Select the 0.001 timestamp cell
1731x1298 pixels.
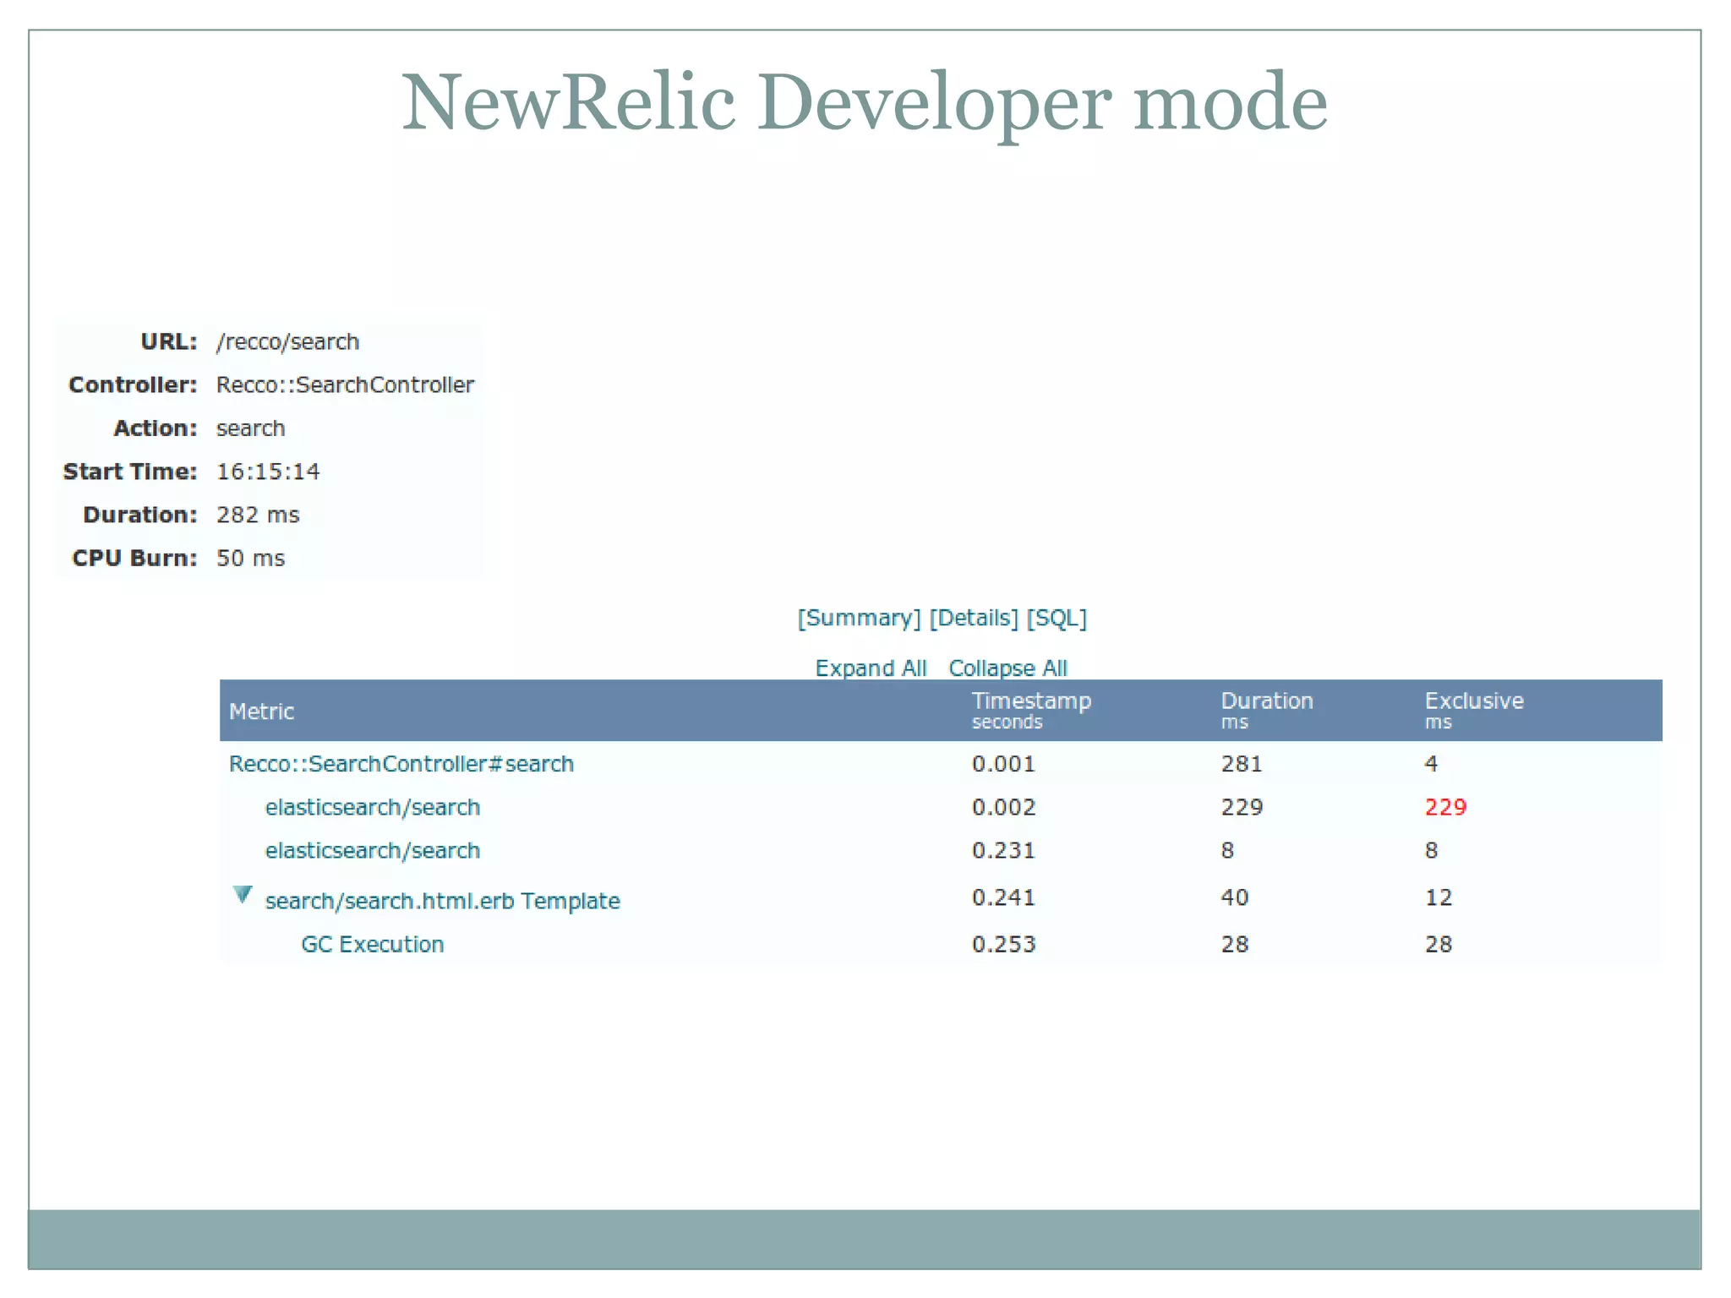(x=1003, y=764)
